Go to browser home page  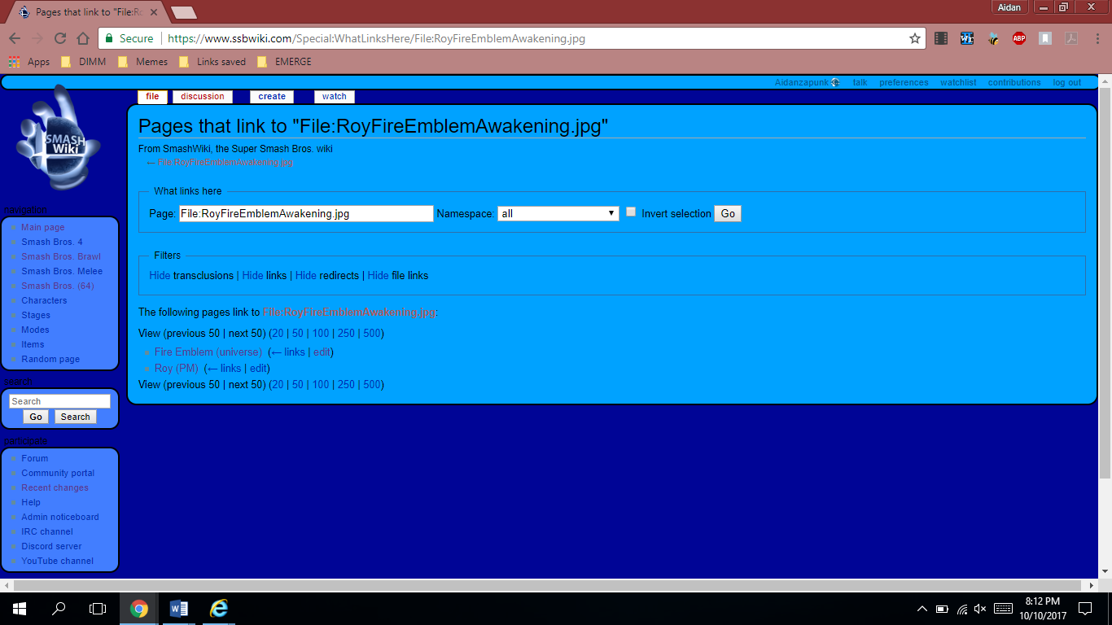(82, 38)
